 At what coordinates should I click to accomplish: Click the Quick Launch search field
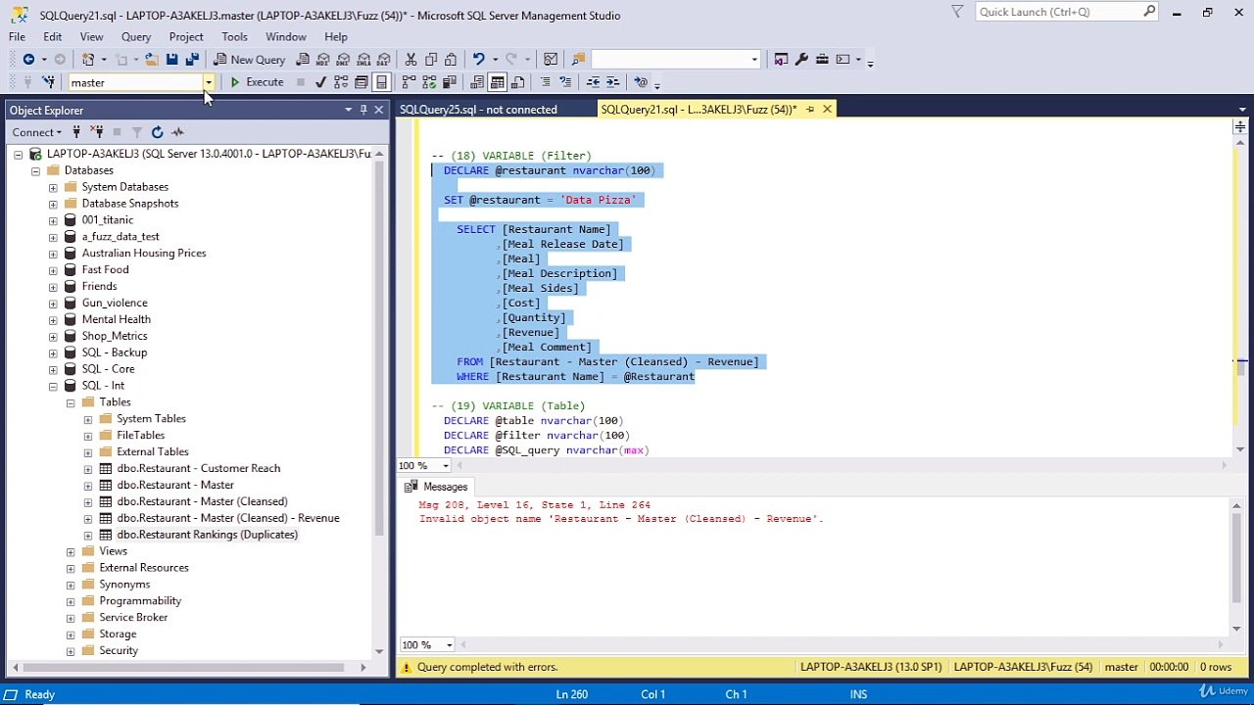[x=1067, y=12]
